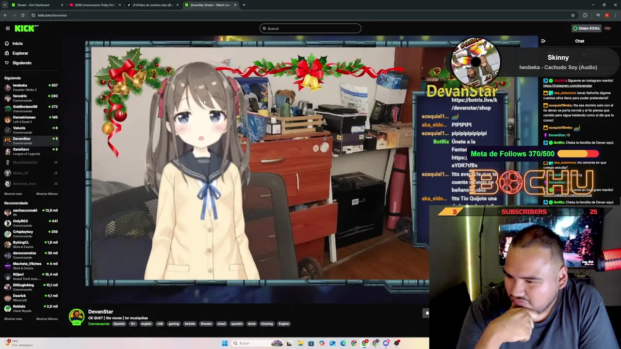Screen dimensions: 621x349
Task: Open Outlook from the taskbar
Action: [332, 343]
